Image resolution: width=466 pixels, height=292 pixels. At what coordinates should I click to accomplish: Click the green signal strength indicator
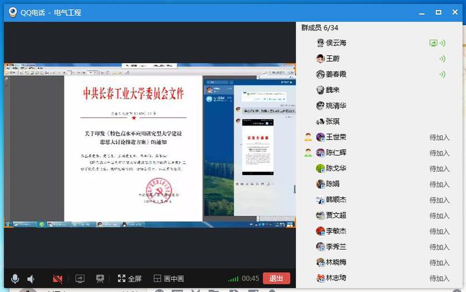233,279
